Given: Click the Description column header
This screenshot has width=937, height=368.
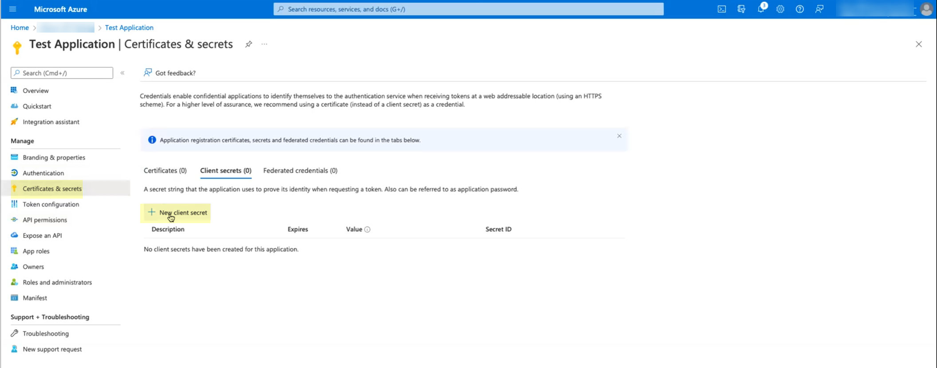Looking at the screenshot, I should [168, 230].
